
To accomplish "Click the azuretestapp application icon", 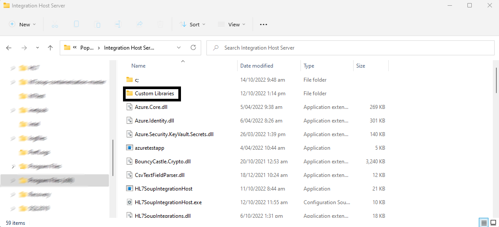I will tap(129, 148).
